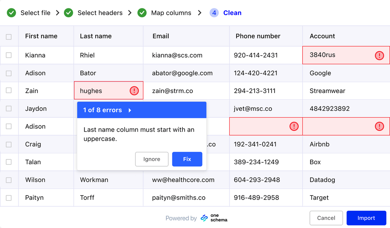The height and width of the screenshot is (228, 390).
Task: Click the green checkmark on Select headers step
Action: coord(69,13)
